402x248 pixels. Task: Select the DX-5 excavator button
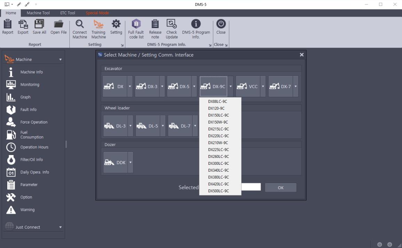coord(179,86)
